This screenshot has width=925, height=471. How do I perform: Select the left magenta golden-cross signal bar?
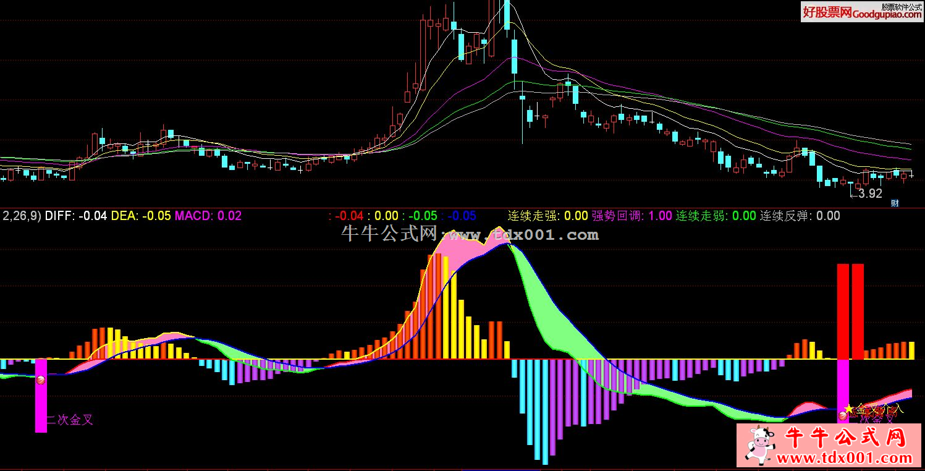pyautogui.click(x=41, y=396)
